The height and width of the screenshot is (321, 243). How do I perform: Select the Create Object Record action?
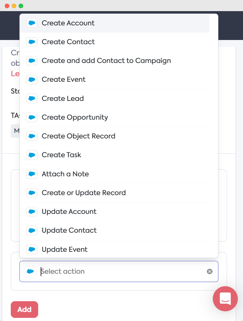point(78,136)
